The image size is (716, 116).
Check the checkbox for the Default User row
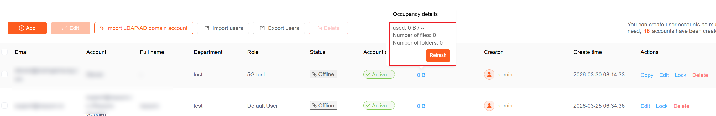4,106
